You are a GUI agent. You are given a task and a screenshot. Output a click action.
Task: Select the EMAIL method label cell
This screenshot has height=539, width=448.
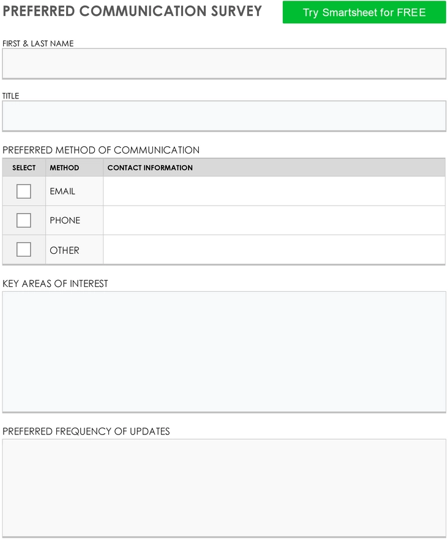(74, 191)
